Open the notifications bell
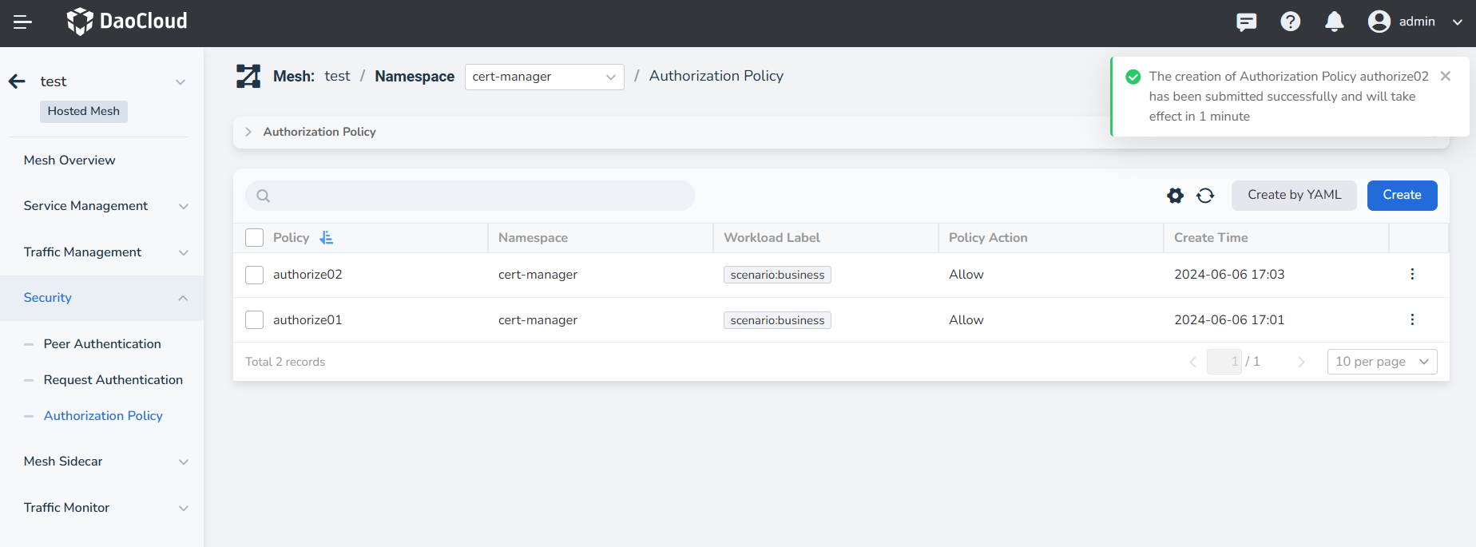1476x547 pixels. 1334,22
